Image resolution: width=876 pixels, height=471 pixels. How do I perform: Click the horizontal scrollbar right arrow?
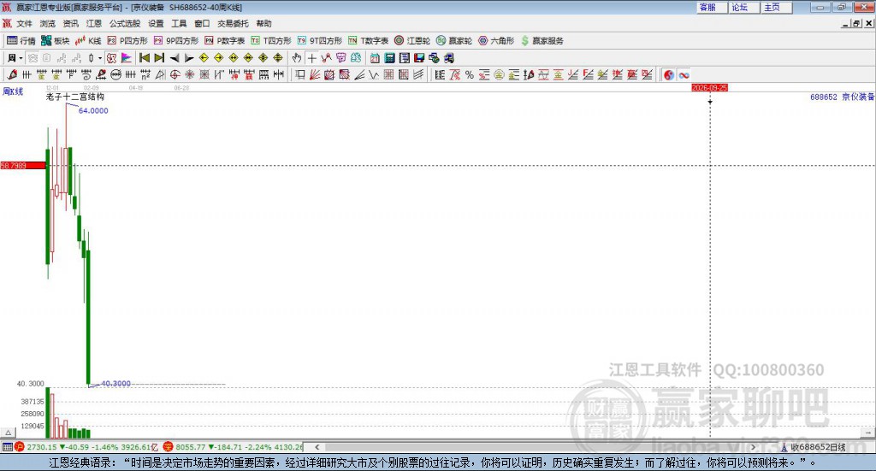click(x=753, y=447)
